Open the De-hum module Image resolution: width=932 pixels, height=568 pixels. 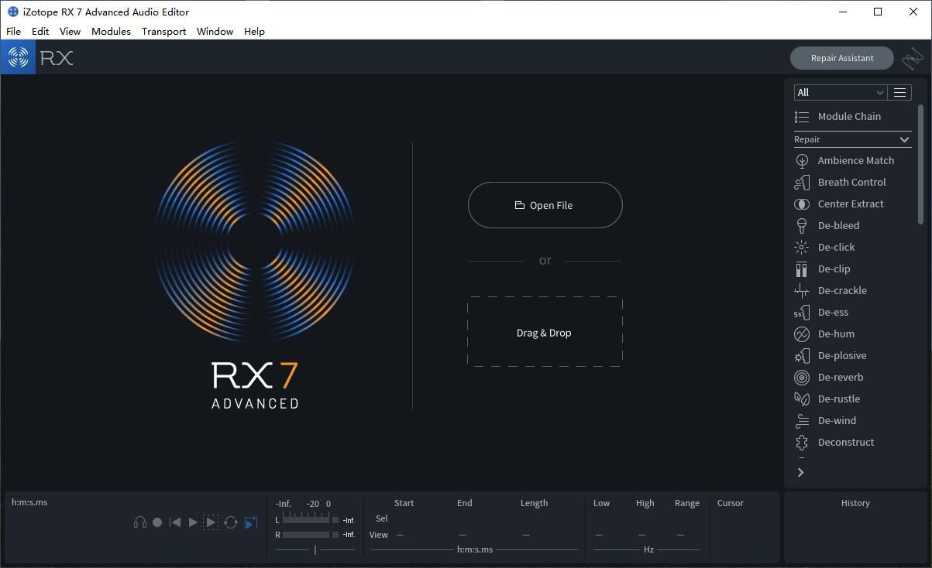[x=836, y=334]
